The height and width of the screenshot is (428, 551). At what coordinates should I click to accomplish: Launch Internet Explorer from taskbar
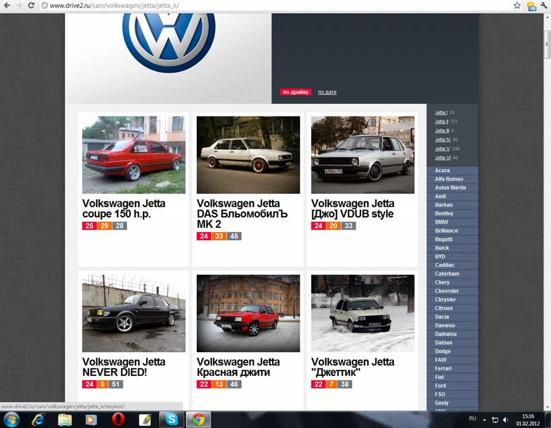coord(38,419)
